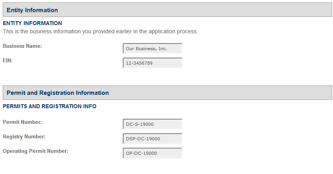Click the Registry Number label
This screenshot has height=174, width=333.
(x=24, y=137)
